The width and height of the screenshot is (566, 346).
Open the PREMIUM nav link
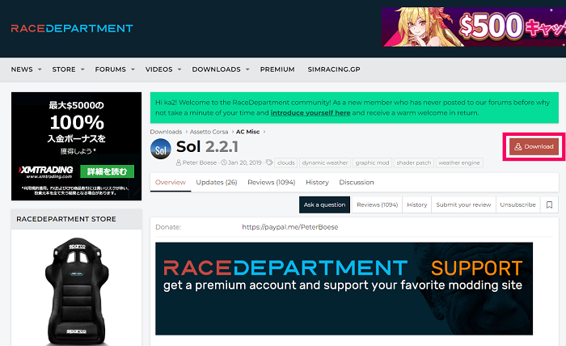(x=277, y=70)
